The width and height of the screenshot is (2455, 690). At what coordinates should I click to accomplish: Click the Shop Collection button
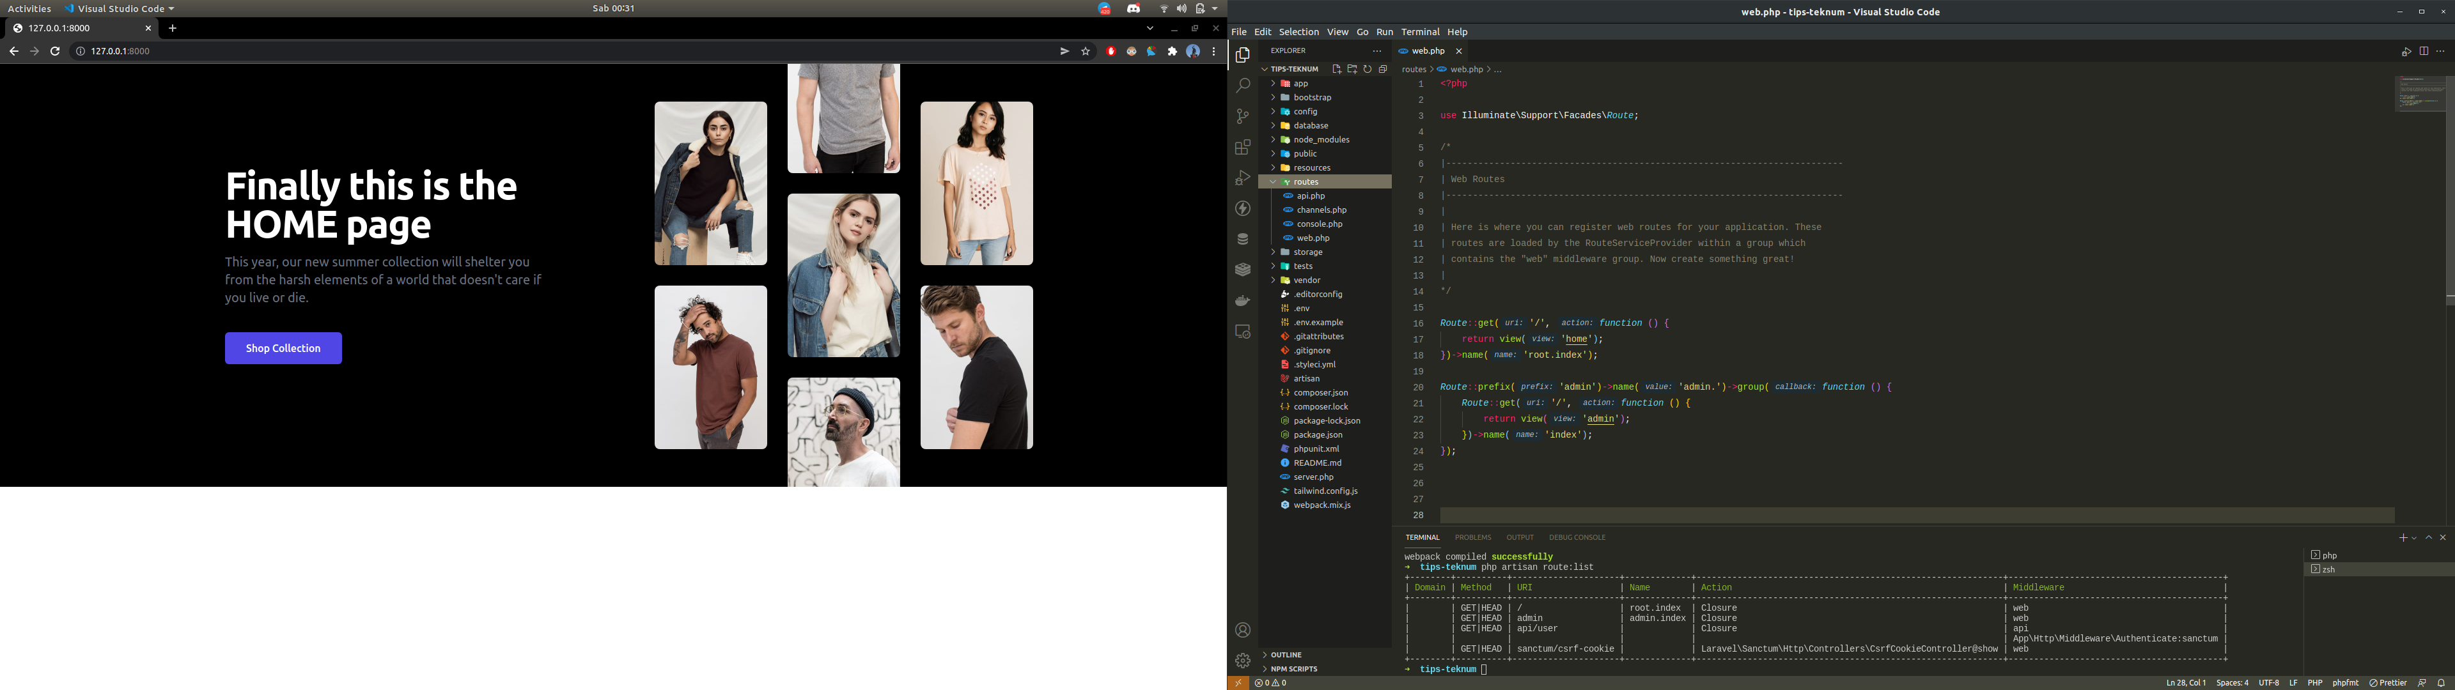click(283, 349)
